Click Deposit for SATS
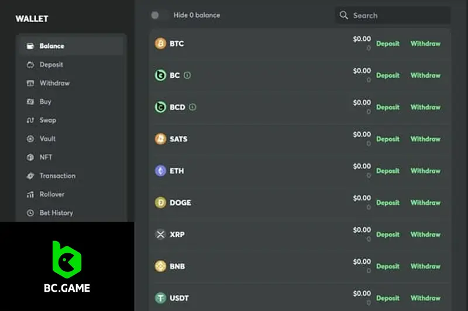Image resolution: width=468 pixels, height=311 pixels. click(x=388, y=139)
